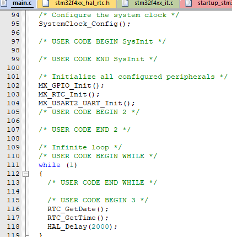232x237 pixels.
Task: Open the stm32f4xx_hal_rtc.h tab
Action: click(77, 4)
